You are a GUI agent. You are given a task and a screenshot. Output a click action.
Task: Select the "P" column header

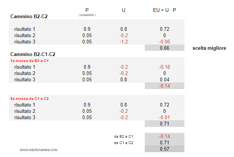pyautogui.click(x=87, y=10)
